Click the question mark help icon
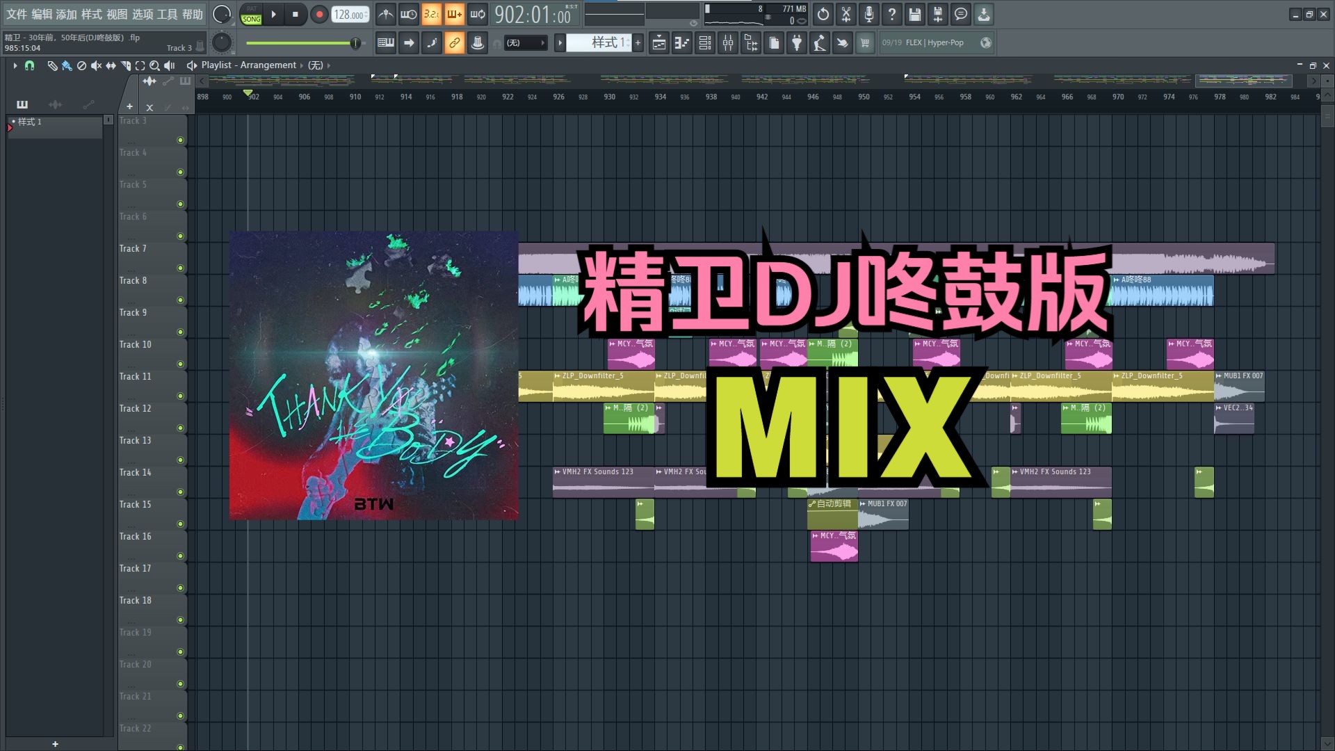The height and width of the screenshot is (751, 1335). [892, 14]
